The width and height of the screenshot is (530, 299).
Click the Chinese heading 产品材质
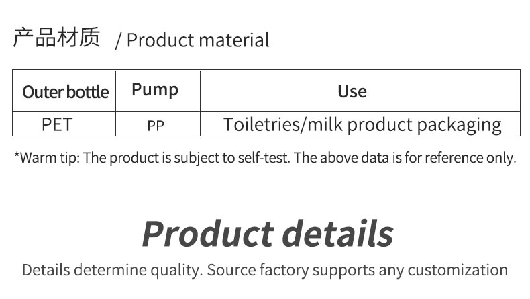pyautogui.click(x=56, y=37)
